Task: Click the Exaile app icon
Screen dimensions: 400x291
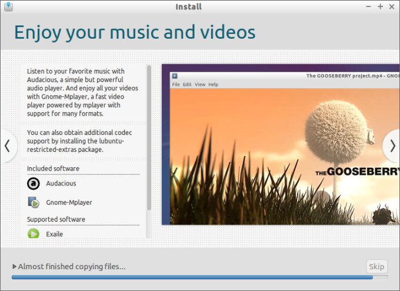Action: [x=34, y=234]
